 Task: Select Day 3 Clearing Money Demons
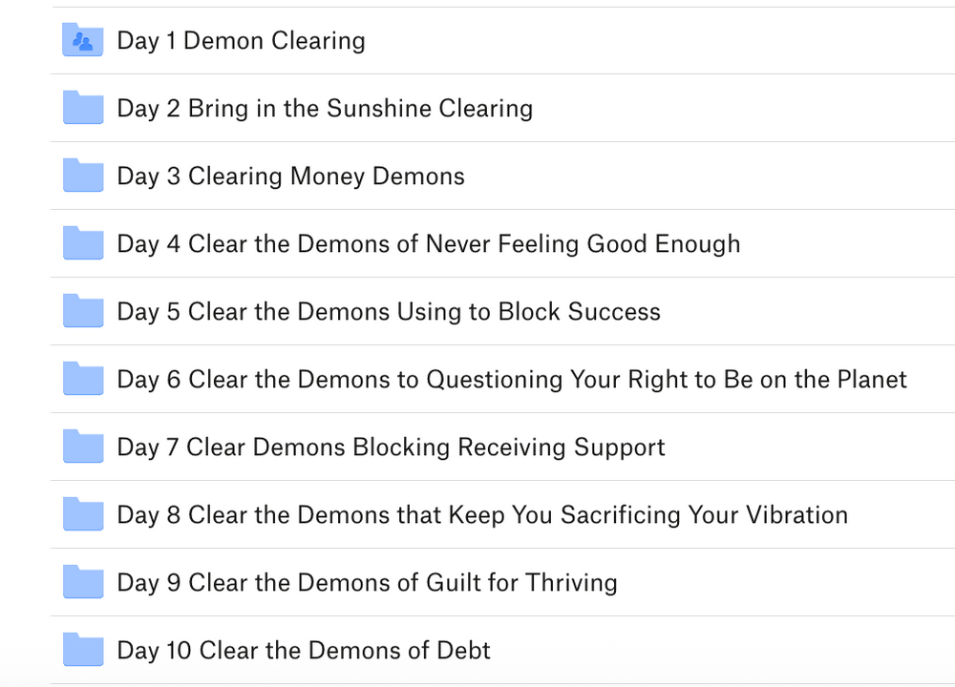click(x=290, y=177)
